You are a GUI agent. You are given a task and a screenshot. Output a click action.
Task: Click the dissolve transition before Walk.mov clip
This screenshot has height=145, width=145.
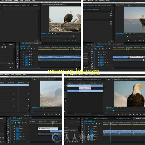54,57
